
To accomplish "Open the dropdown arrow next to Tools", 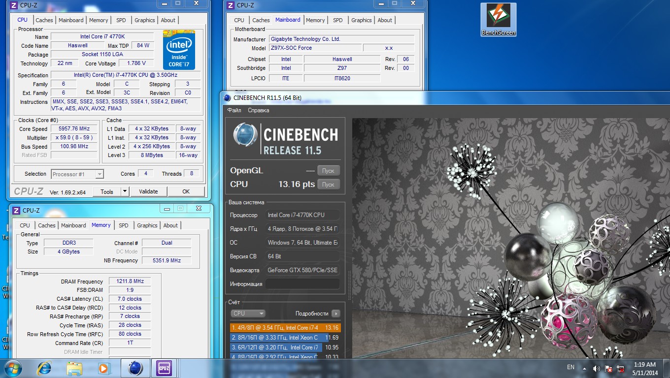I will (125, 191).
